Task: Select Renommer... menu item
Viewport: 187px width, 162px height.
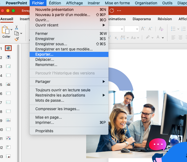Action: (69, 65)
